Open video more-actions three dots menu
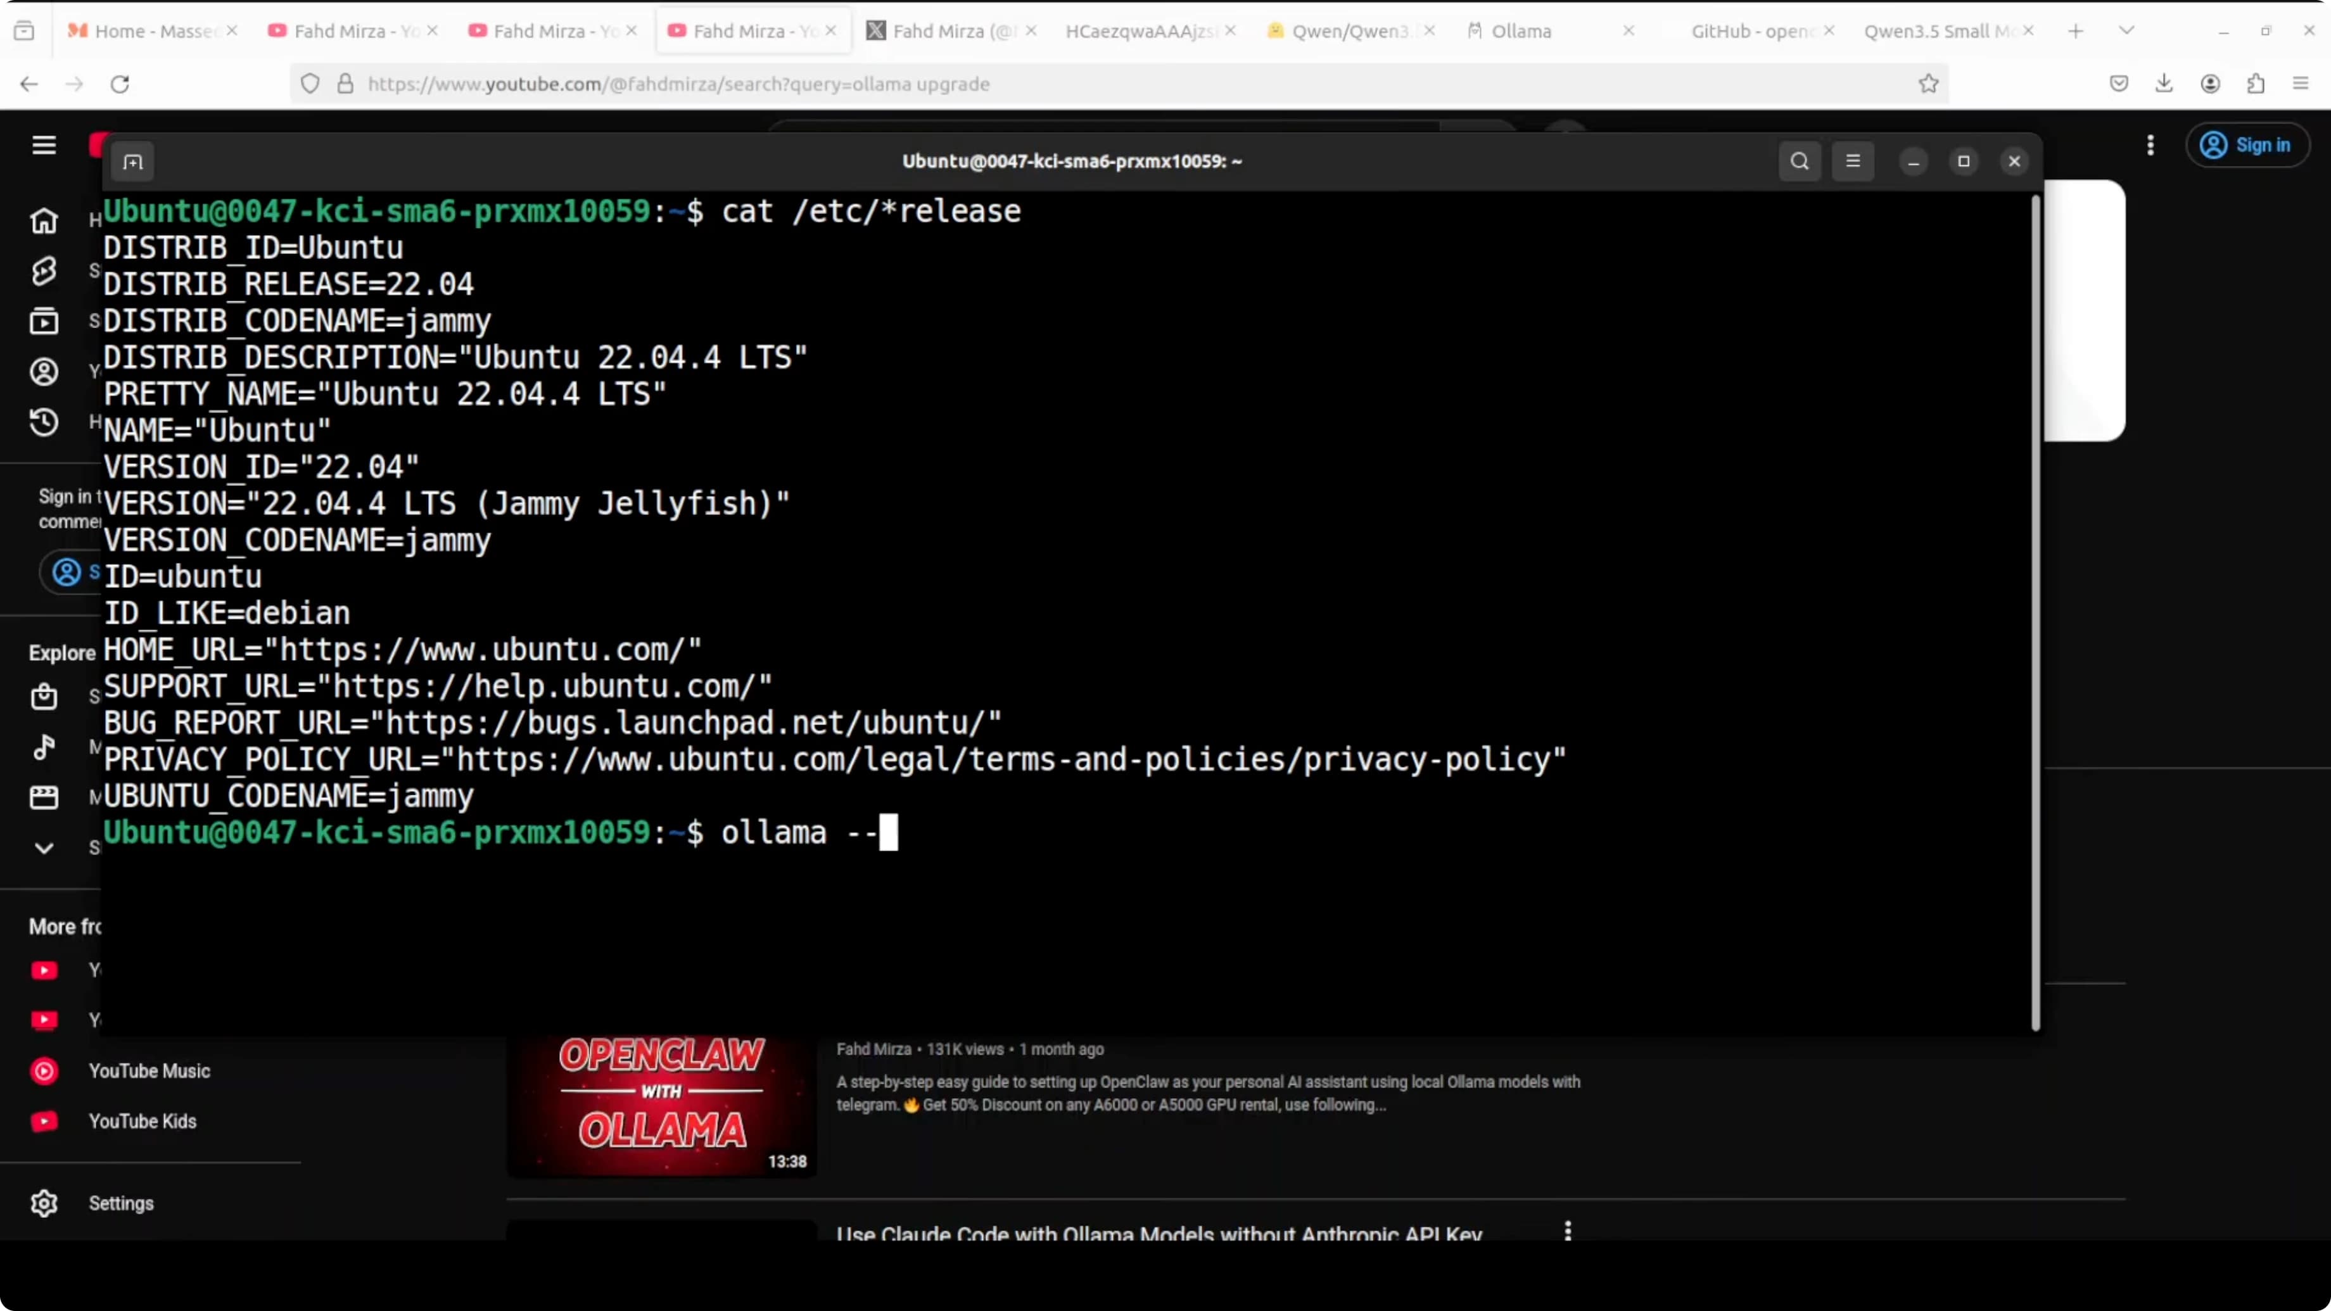2331x1311 pixels. (x=1567, y=1231)
